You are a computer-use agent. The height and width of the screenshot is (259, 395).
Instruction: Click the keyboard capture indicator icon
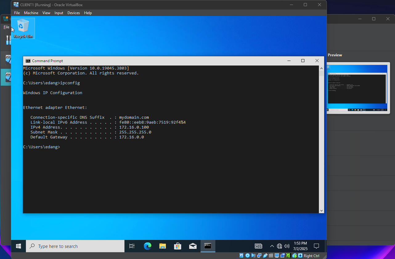tap(300, 256)
